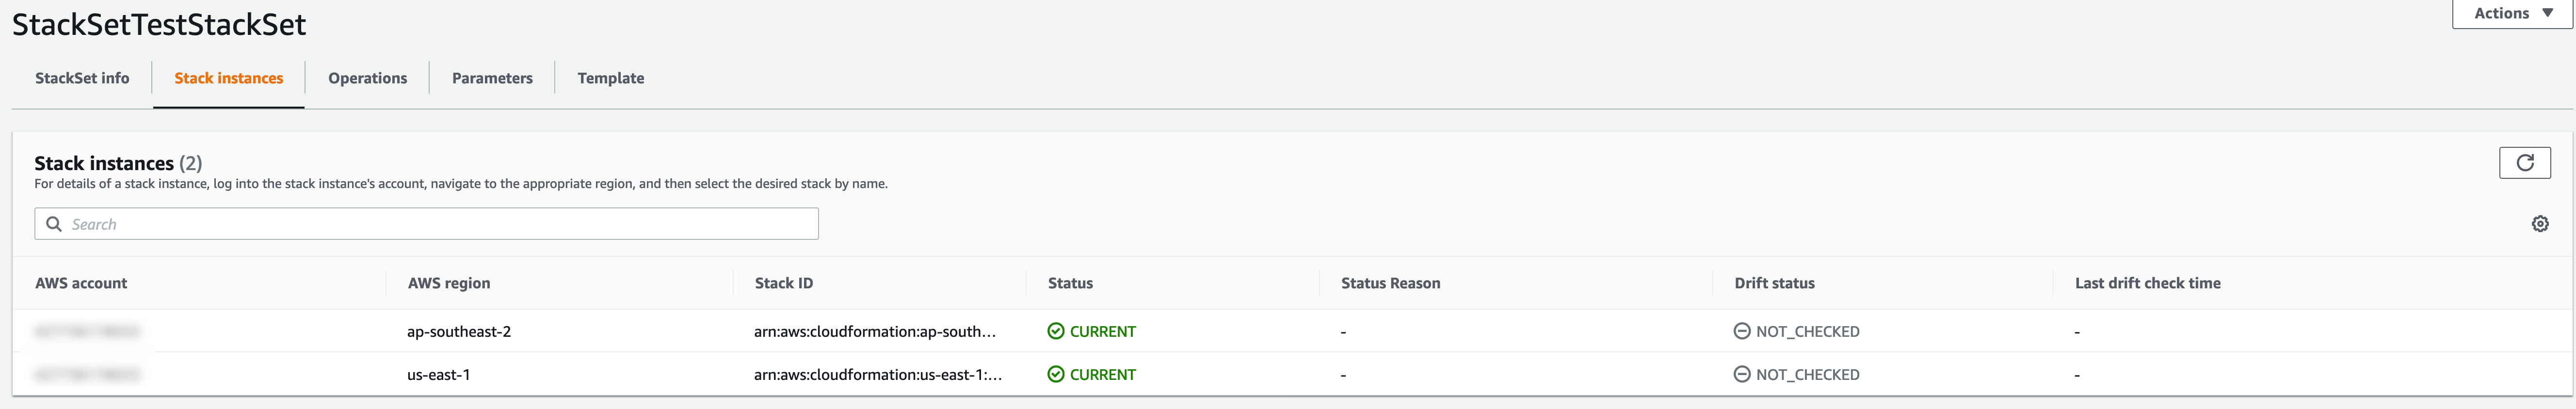Click NOT_CHECKED drift icon for ap-southeast-2
The width and height of the screenshot is (2576, 409).
(x=1741, y=331)
